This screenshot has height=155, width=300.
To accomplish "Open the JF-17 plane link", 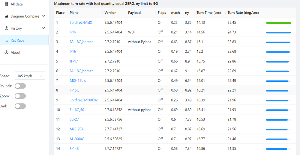I will (x=74, y=61).
